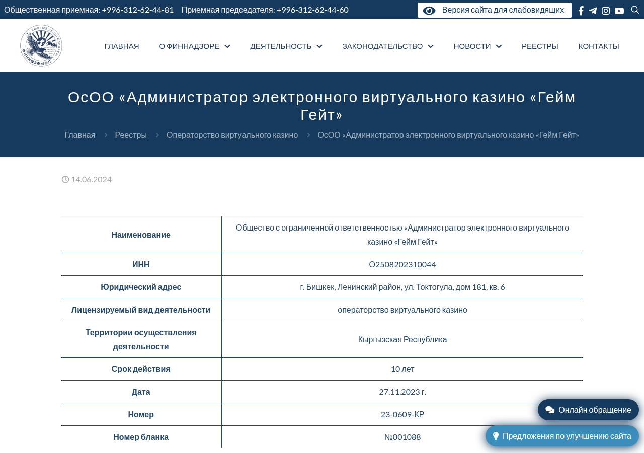Click the ИНН row label
Screen dimensions: 644x453
pos(141,264)
